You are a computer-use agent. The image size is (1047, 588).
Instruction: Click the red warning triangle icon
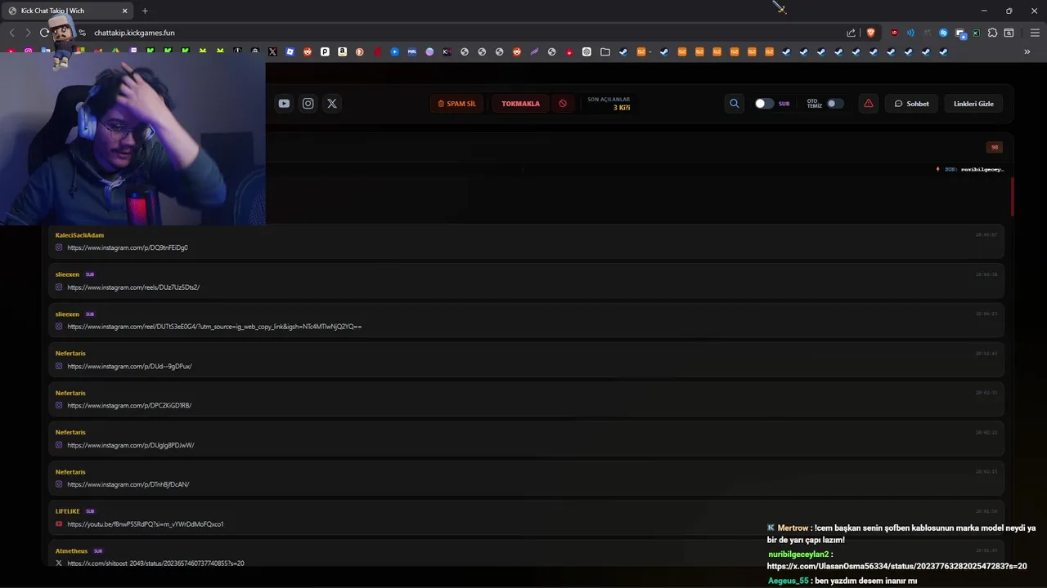coord(868,104)
